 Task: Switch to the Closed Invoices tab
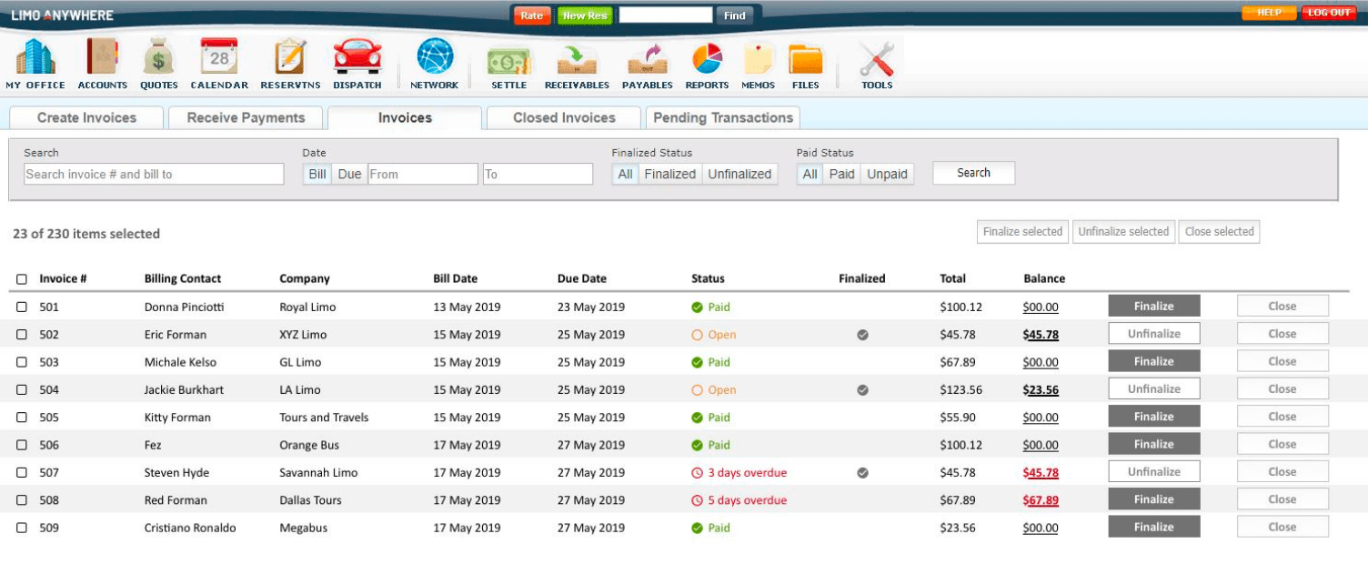(x=564, y=117)
